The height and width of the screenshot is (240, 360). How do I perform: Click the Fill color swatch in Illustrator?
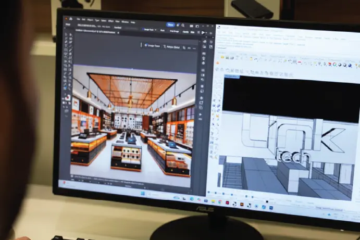67,96
